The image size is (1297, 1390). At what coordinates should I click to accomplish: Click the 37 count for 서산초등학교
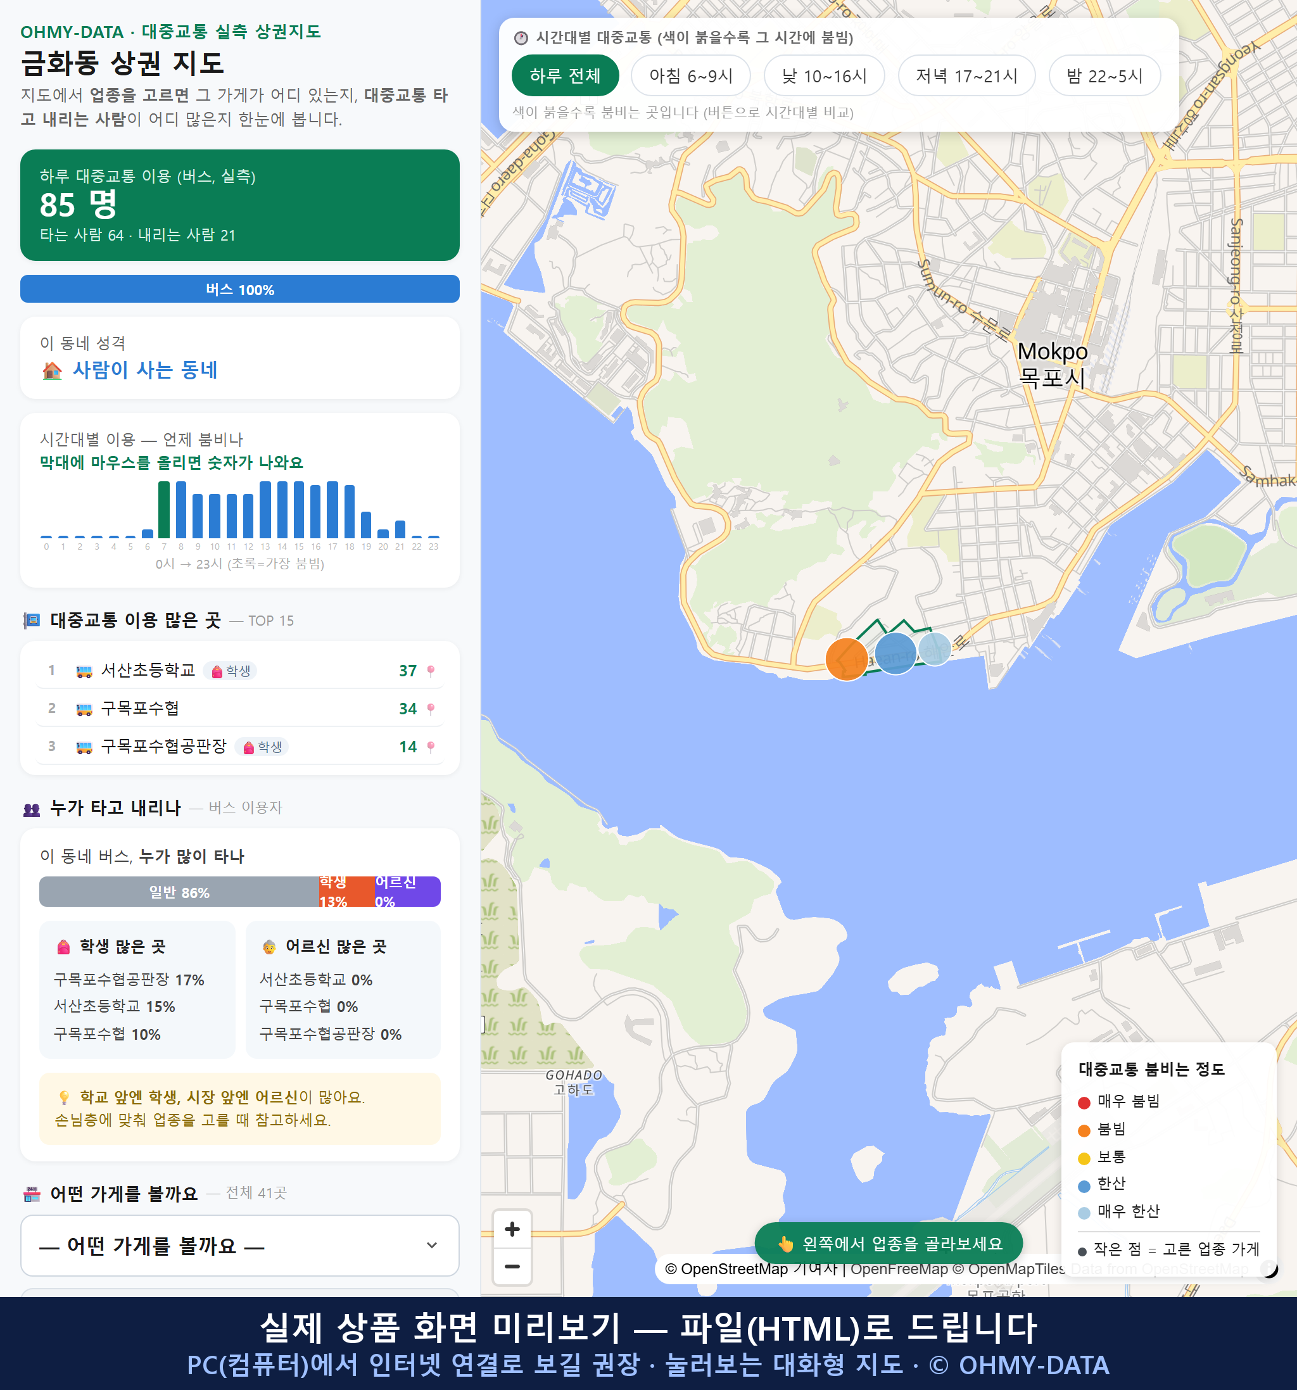[408, 671]
